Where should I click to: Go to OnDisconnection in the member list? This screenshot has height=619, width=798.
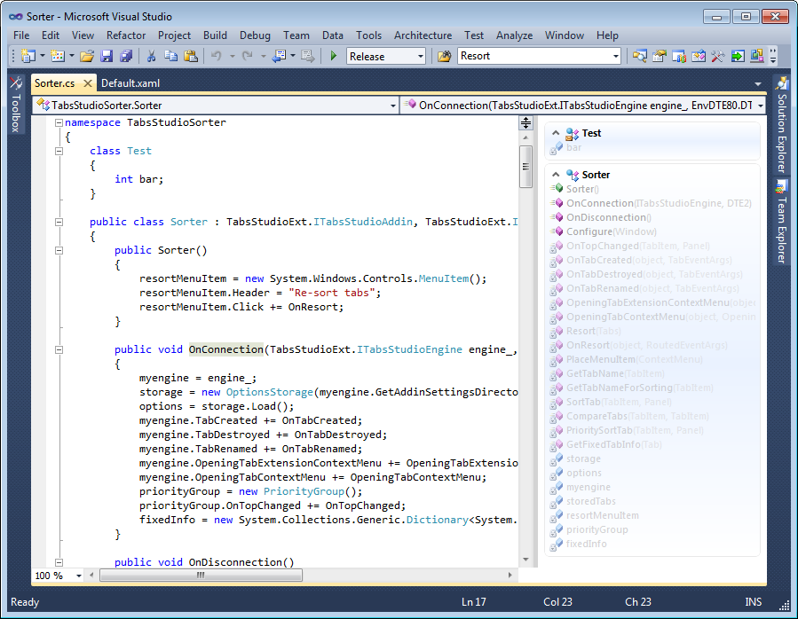(x=608, y=217)
